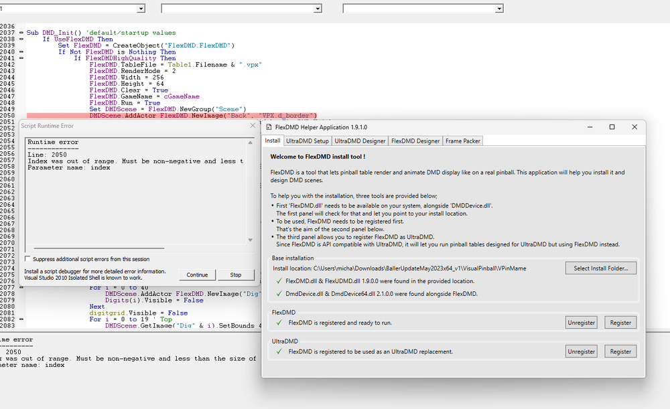
Task: Open the middle dropdown above the script
Action: (317, 9)
